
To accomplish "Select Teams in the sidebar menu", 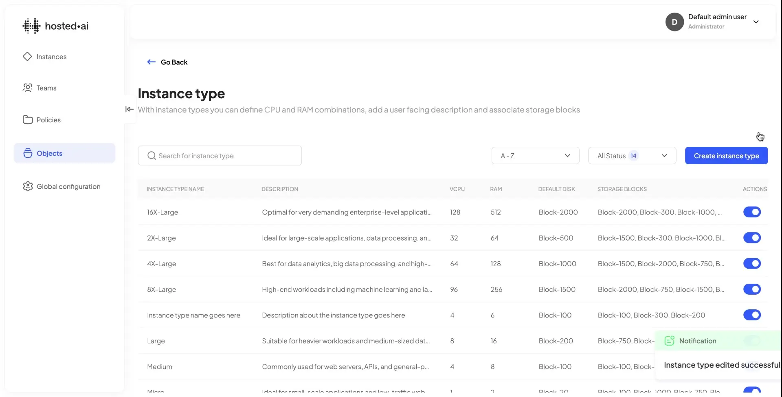I will click(x=46, y=88).
